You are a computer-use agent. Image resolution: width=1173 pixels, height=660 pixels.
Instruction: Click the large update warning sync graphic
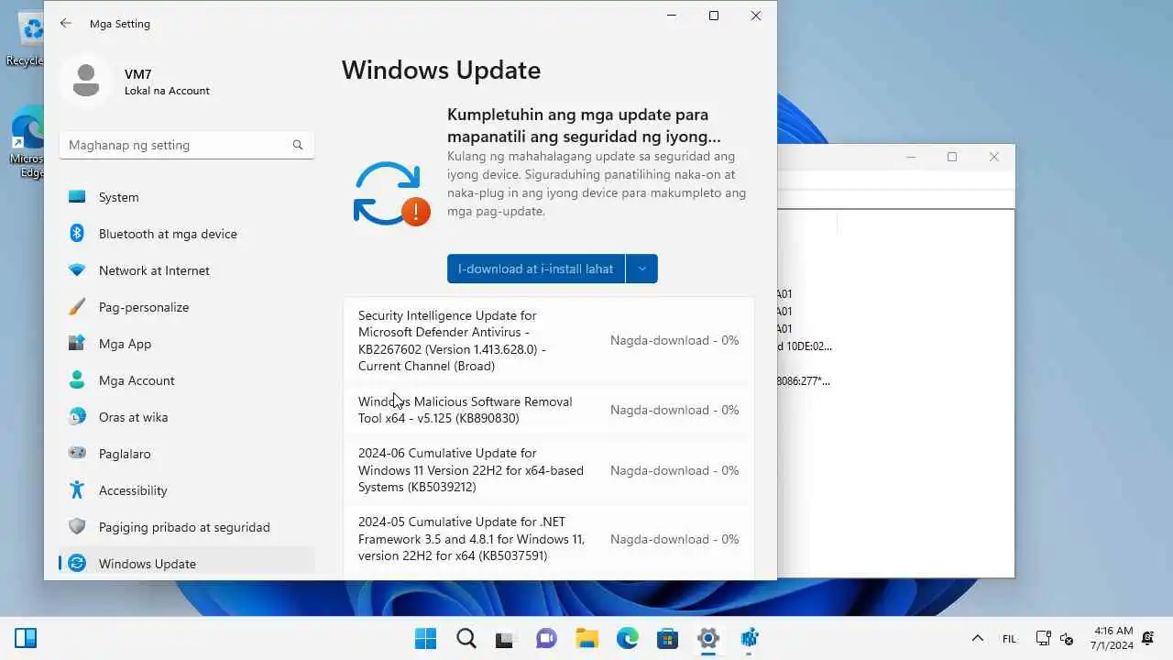pyautogui.click(x=391, y=193)
